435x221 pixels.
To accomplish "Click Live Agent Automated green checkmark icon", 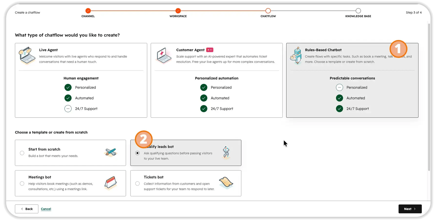I will 68,98.
